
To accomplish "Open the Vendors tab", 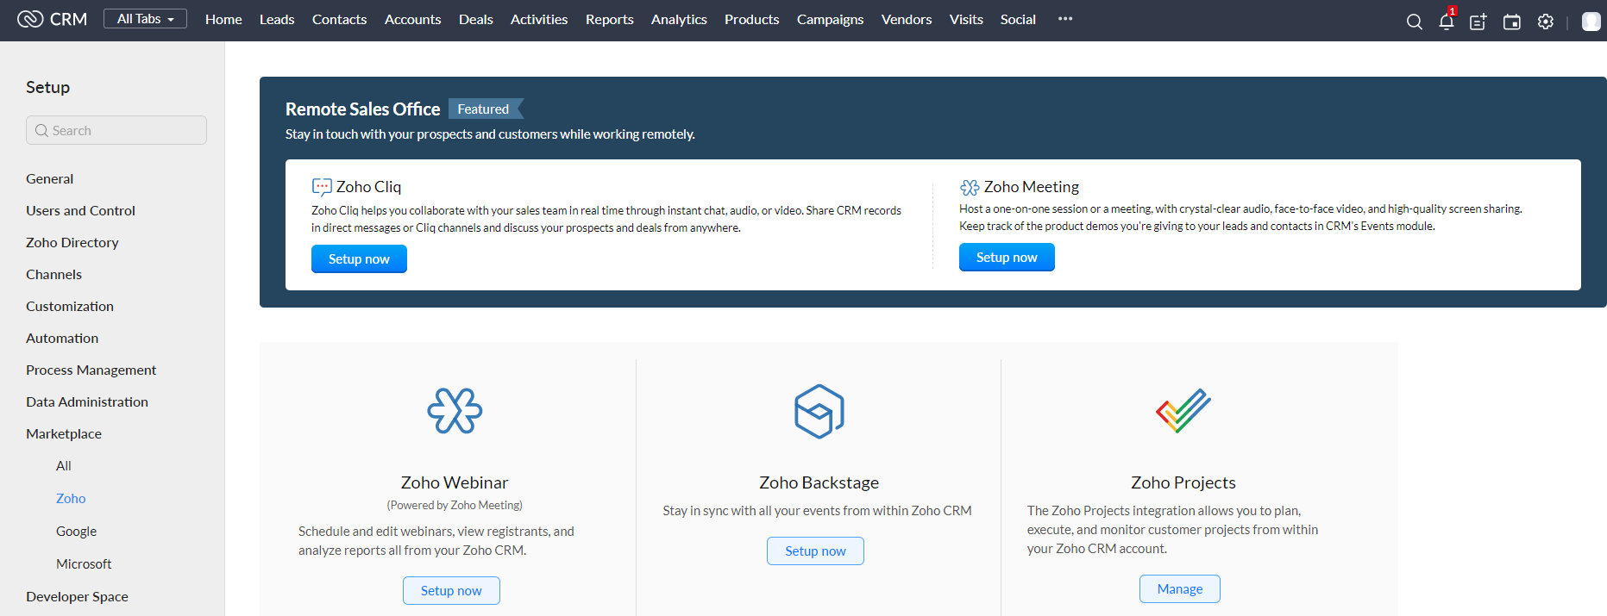I will click(907, 19).
